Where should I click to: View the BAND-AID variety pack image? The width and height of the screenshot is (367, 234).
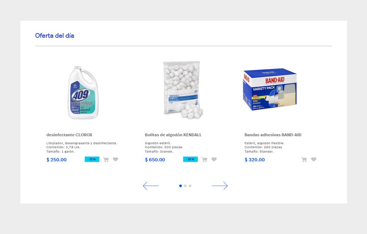pyautogui.click(x=270, y=89)
